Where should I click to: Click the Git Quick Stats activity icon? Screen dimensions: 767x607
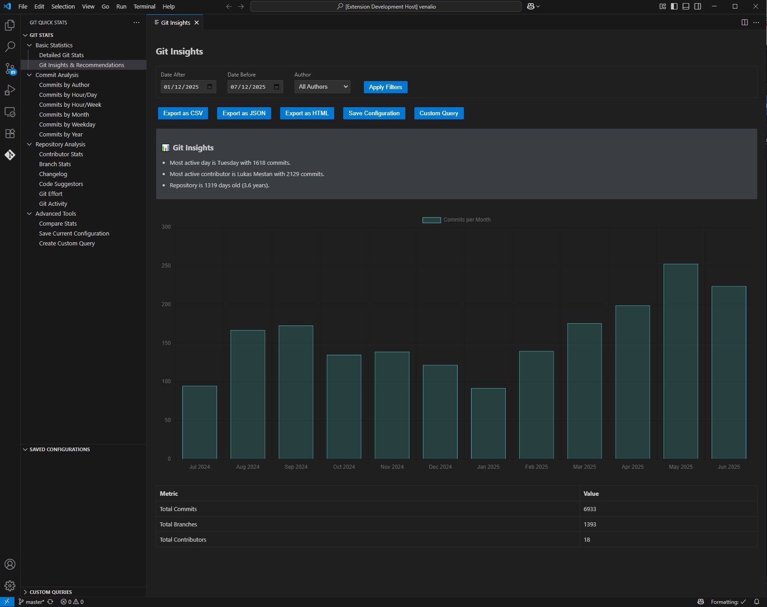(x=10, y=155)
